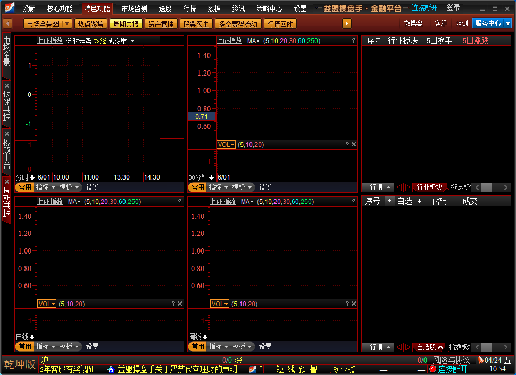Close the 均线共振 side tab
This screenshot has width=516, height=375.
tap(6, 86)
